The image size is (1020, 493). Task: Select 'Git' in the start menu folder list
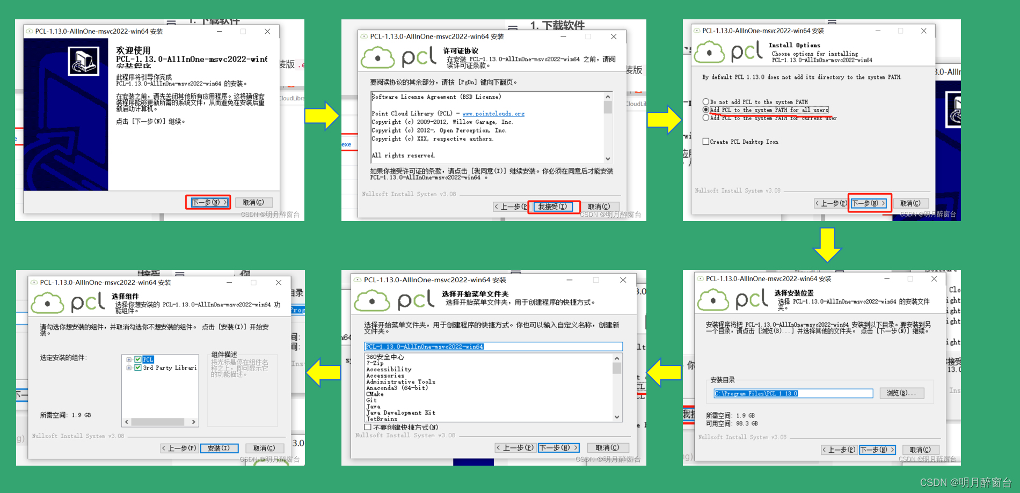coord(371,400)
